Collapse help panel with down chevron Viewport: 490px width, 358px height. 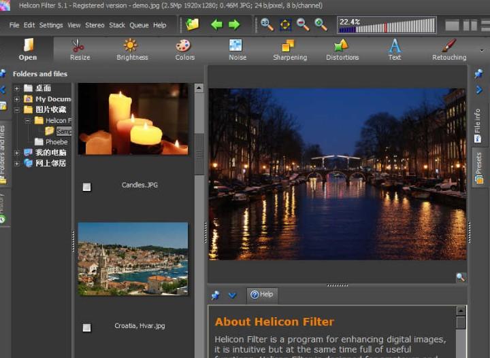[x=232, y=295]
